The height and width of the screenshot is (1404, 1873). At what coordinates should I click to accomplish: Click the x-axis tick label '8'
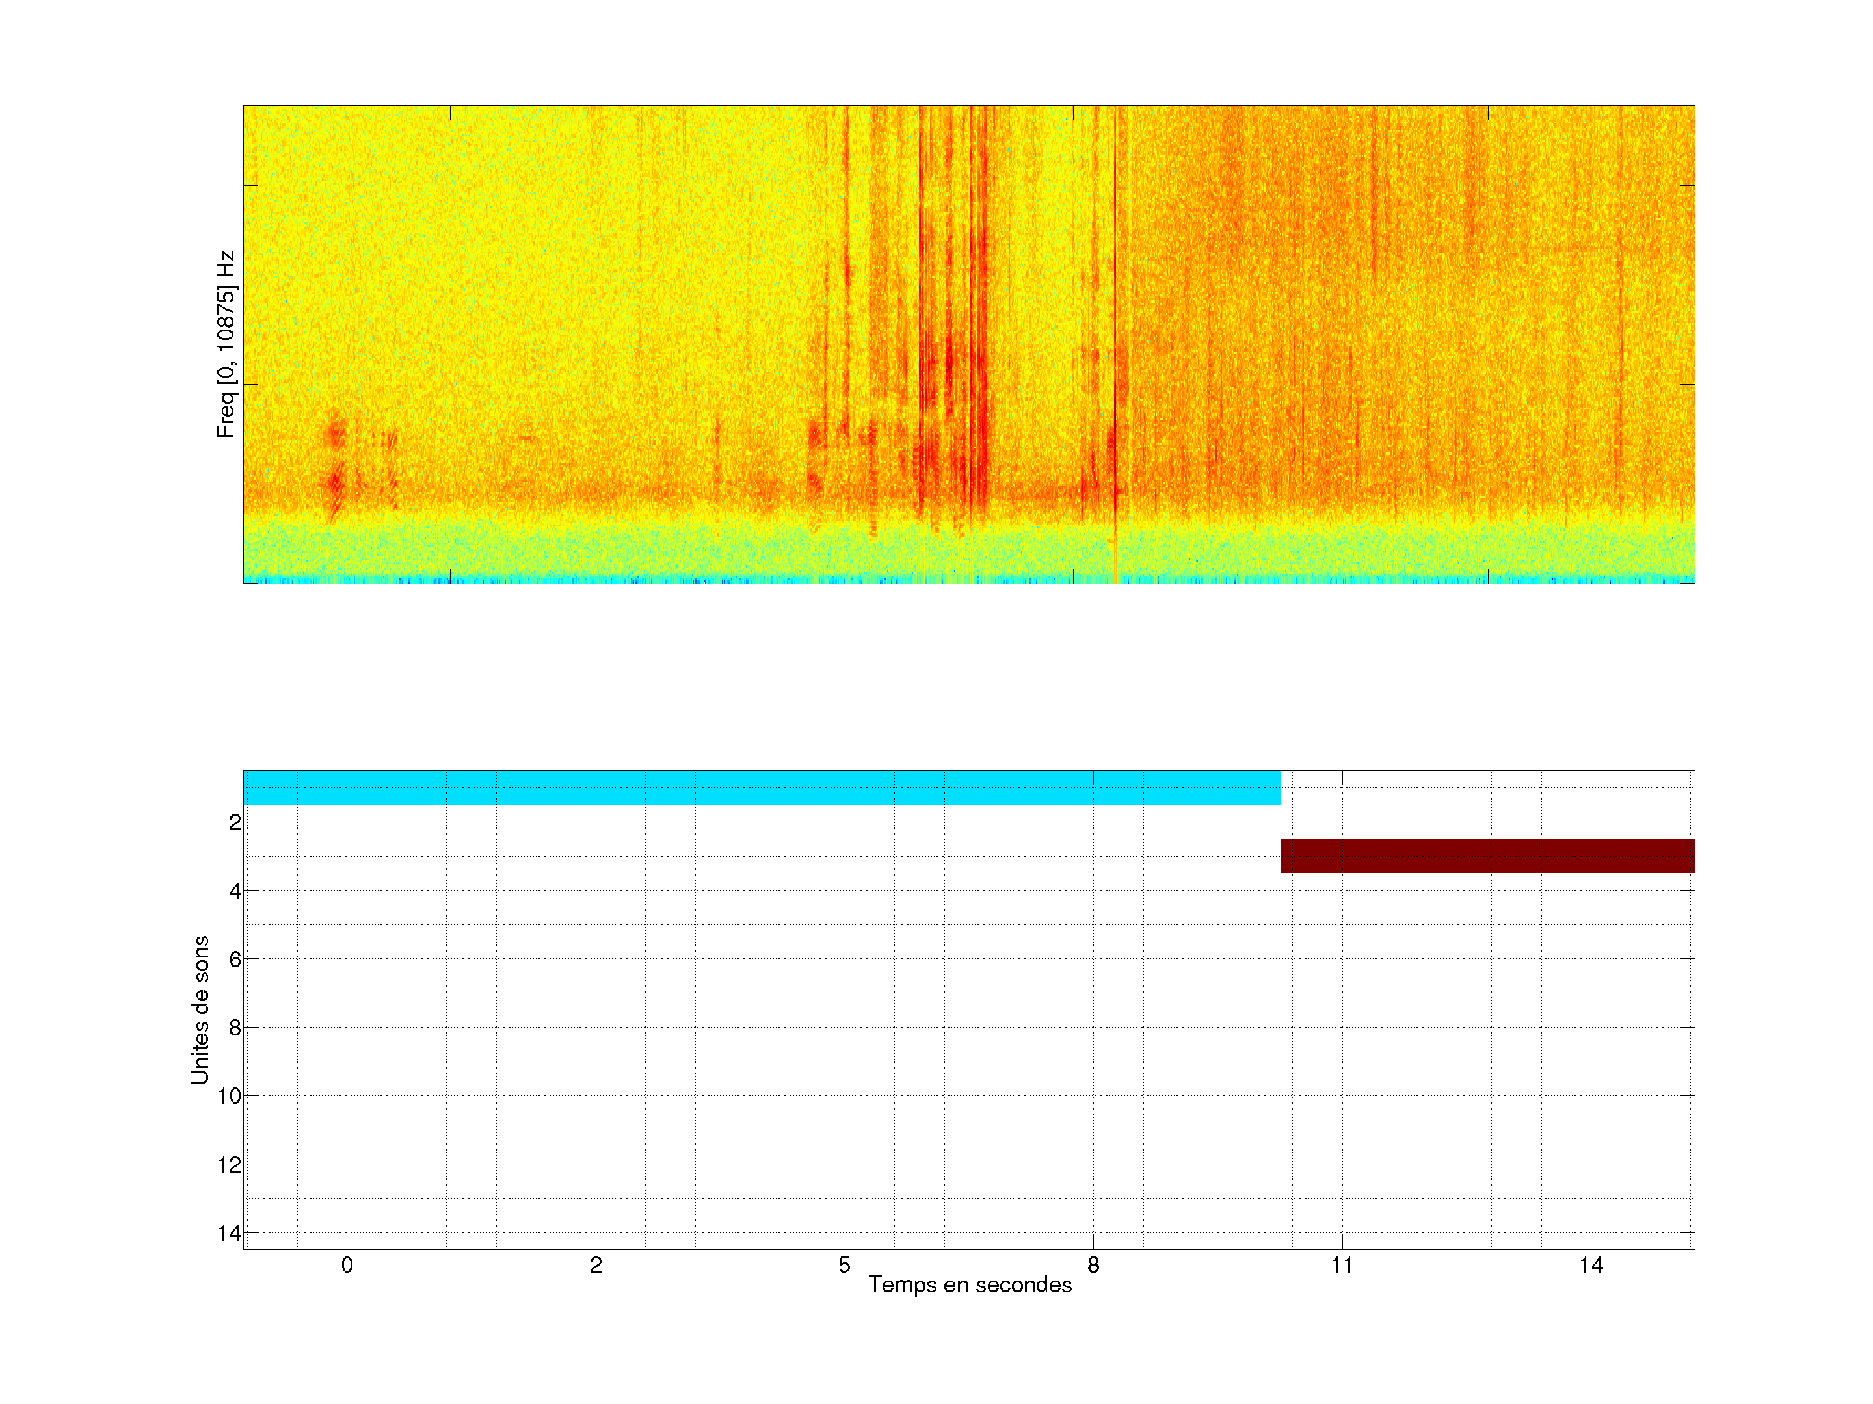[x=1093, y=1265]
